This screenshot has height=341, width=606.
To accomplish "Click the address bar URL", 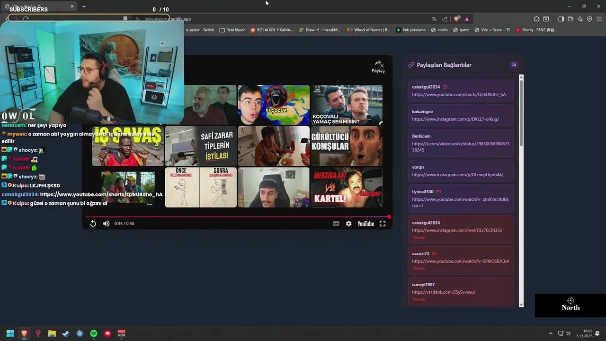I will (168, 19).
